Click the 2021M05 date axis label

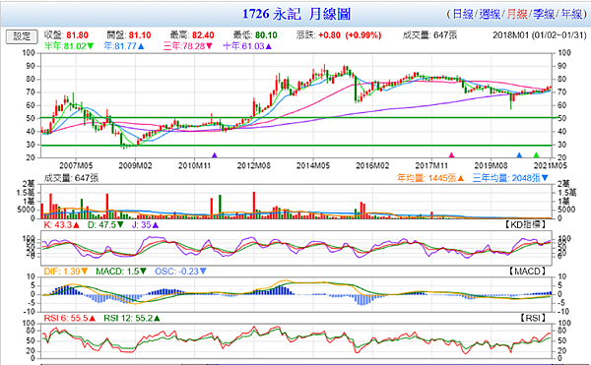coord(551,165)
